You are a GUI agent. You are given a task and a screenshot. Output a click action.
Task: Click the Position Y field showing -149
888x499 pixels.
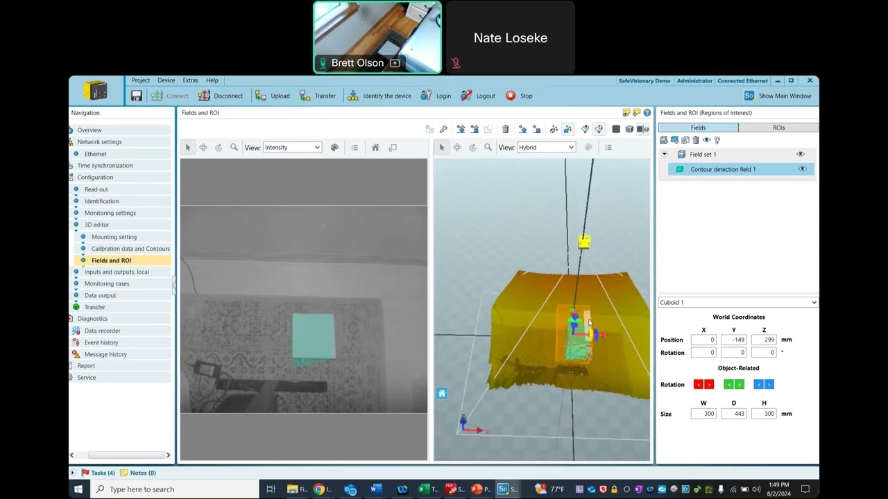click(733, 340)
